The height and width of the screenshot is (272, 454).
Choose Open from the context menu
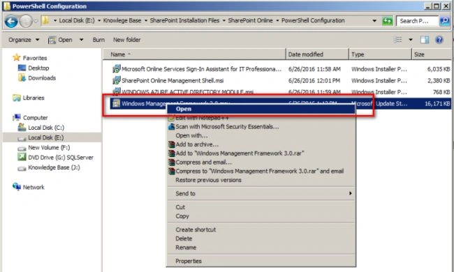pos(261,109)
